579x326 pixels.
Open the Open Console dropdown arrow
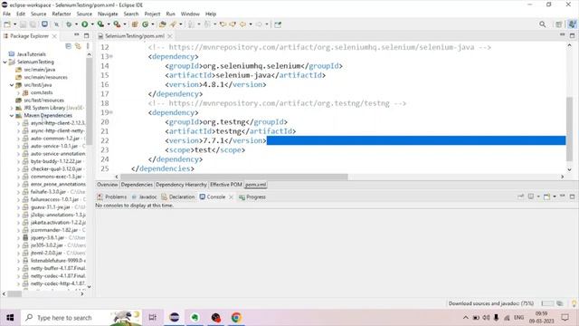(x=555, y=197)
